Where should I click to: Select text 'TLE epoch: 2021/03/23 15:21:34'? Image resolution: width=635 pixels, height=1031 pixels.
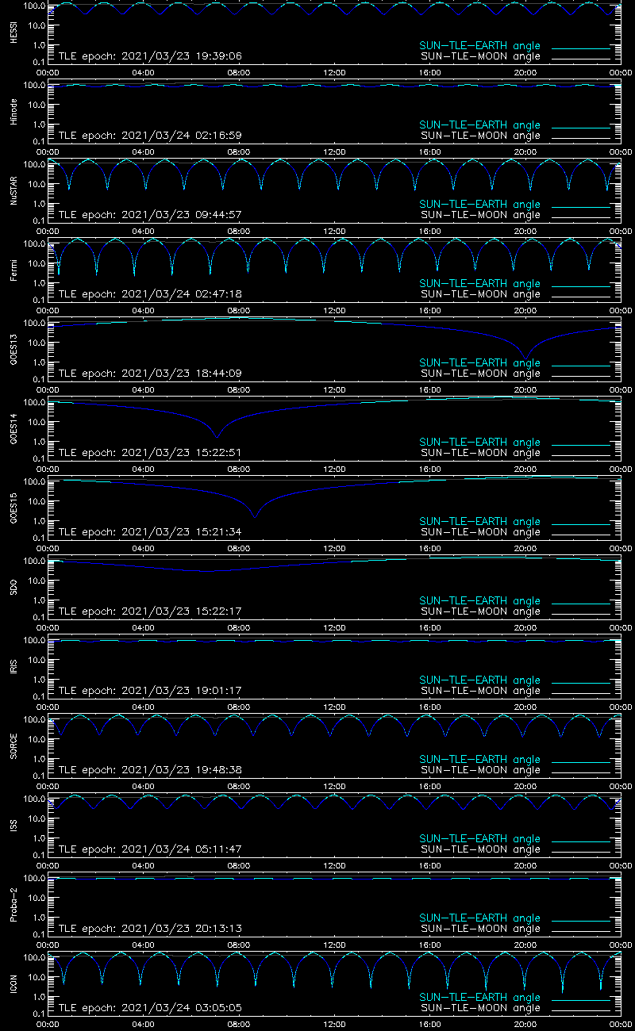pos(150,532)
